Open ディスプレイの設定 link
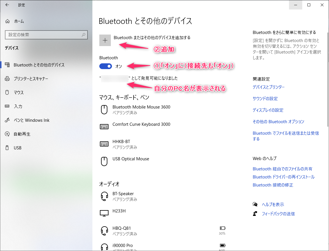Image resolution: width=329 pixels, height=251 pixels. [x=268, y=110]
